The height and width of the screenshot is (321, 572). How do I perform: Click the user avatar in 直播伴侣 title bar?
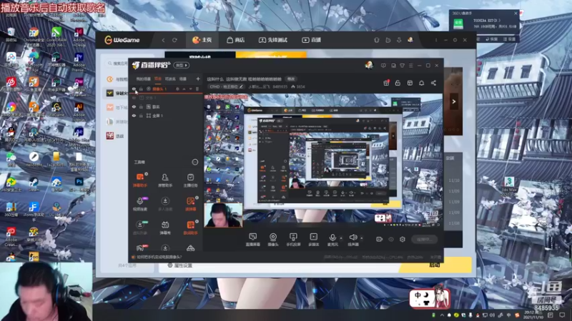369,65
